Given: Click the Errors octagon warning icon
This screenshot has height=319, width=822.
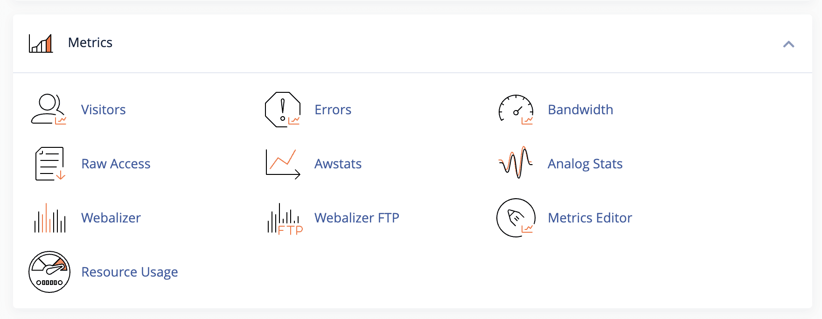Looking at the screenshot, I should (283, 110).
